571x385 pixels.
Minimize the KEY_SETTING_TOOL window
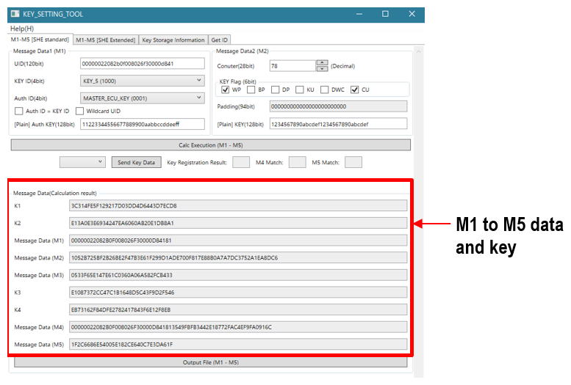click(359, 14)
